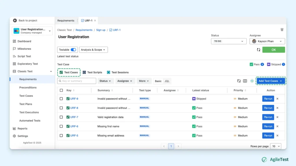This screenshot has height=166, width=296.
Task: Check the URF-5 row checkbox
Action: coord(61,135)
